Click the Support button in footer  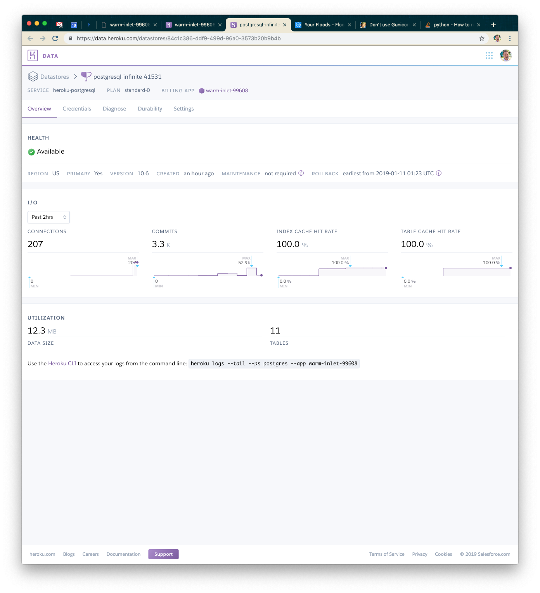pos(163,554)
